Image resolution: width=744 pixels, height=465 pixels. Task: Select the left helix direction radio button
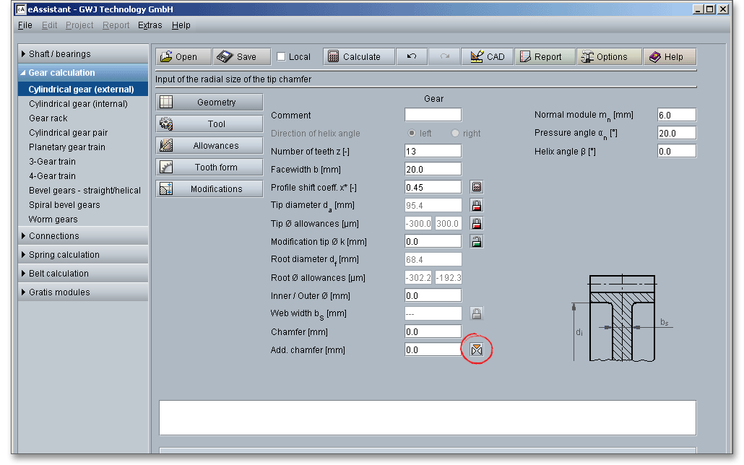pos(412,134)
